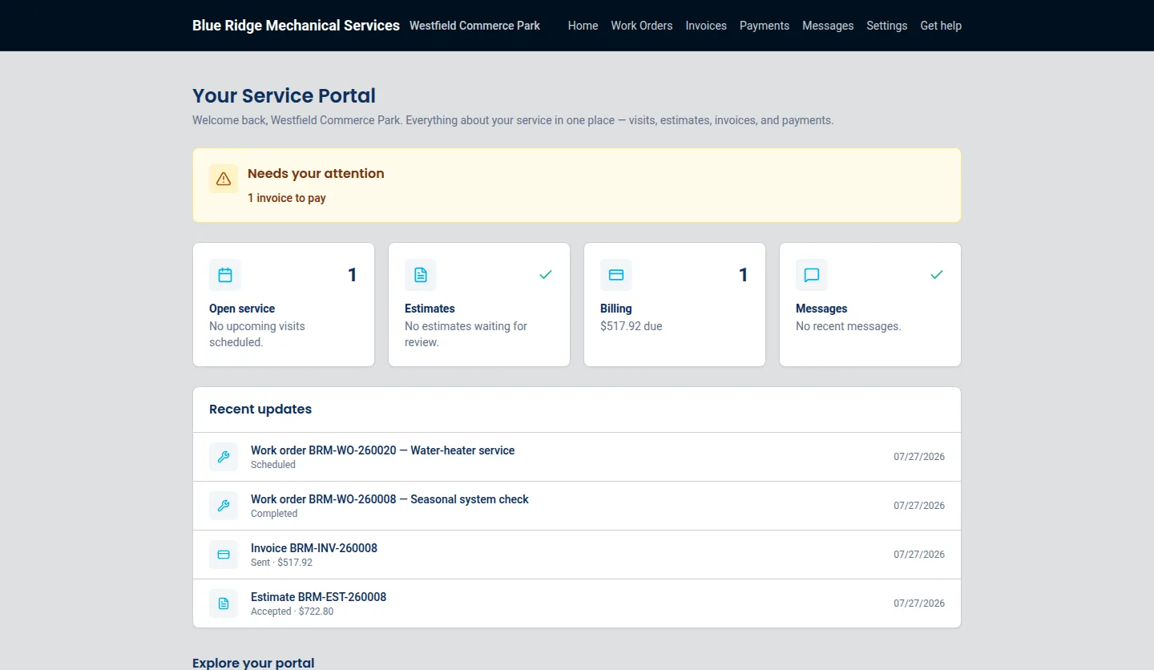This screenshot has height=670, width=1154.
Task: Click the calendar icon on Open service card
Action: (x=225, y=275)
